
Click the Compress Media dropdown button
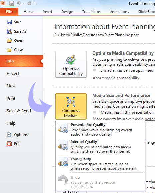coord(71,106)
